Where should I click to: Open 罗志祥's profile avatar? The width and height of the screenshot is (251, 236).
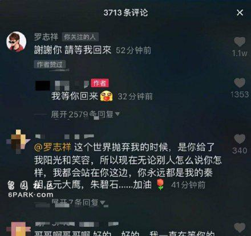coord(16,41)
